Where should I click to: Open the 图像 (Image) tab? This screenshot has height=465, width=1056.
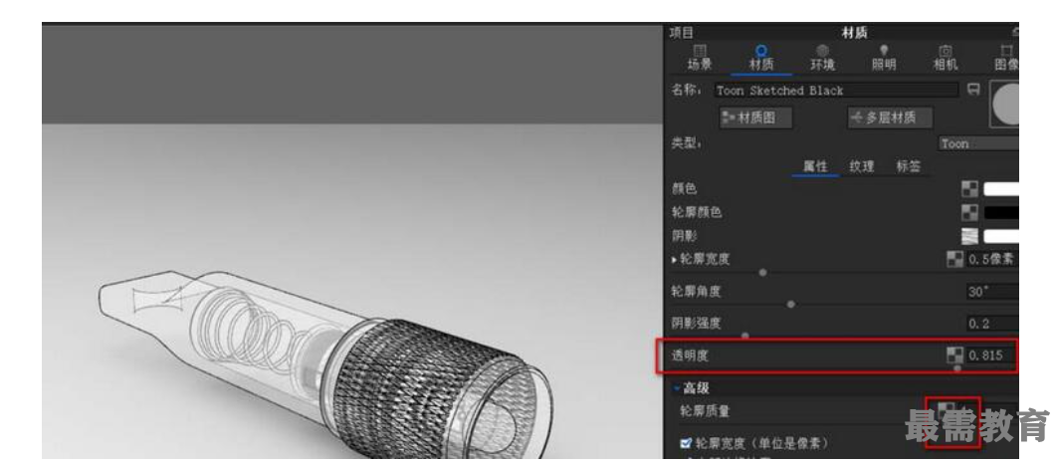[x=1006, y=58]
